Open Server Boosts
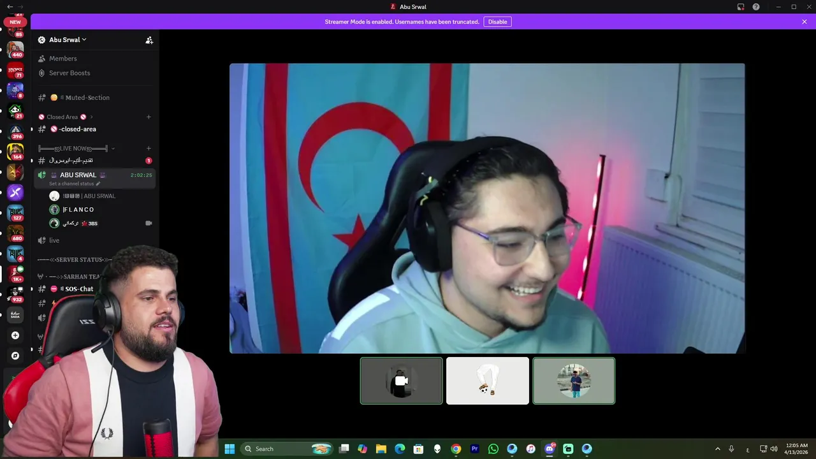The width and height of the screenshot is (816, 459). [x=69, y=73]
